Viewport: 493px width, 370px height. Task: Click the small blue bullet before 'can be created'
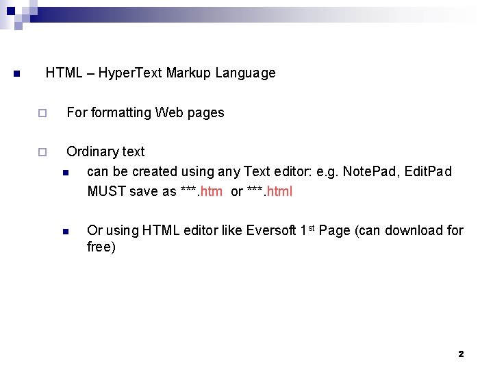(66, 173)
